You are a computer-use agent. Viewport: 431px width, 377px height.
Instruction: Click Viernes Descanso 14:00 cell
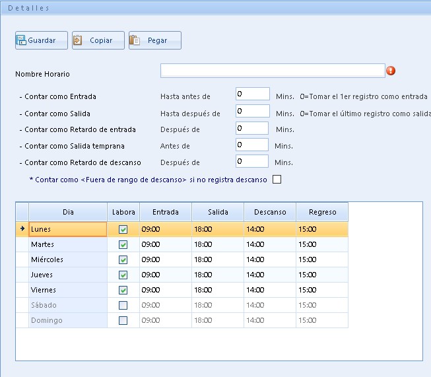(270, 290)
